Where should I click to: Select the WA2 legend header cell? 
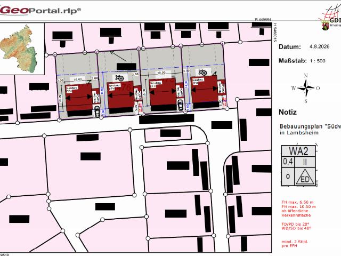[298, 151]
